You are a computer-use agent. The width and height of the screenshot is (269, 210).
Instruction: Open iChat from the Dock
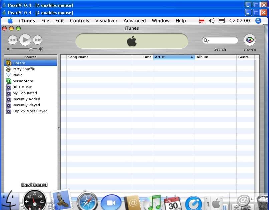click(x=111, y=202)
